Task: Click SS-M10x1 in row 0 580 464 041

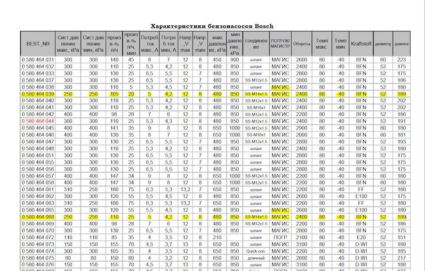Action: [256, 108]
